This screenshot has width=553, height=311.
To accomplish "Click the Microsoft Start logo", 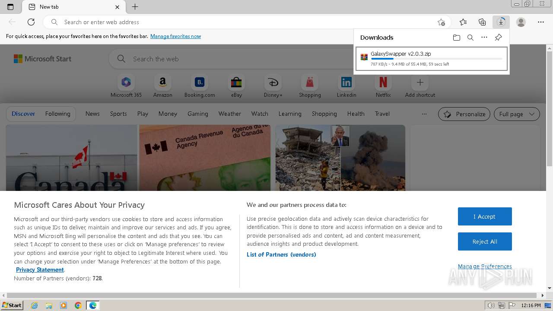I will (x=42, y=59).
